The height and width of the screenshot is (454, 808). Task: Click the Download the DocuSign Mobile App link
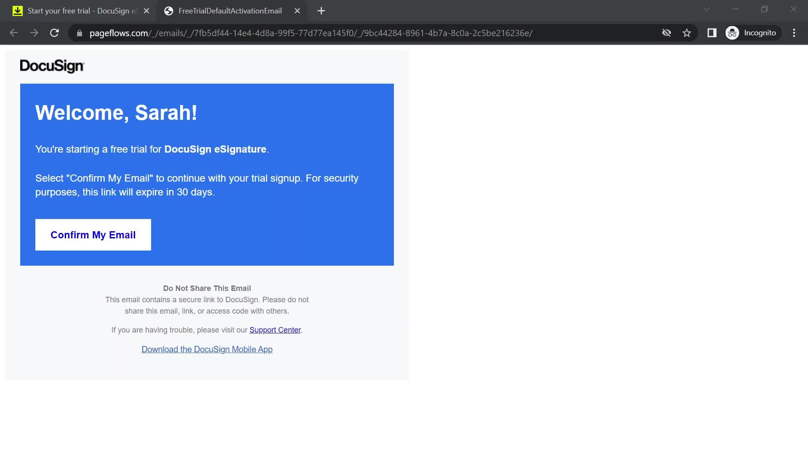207,349
